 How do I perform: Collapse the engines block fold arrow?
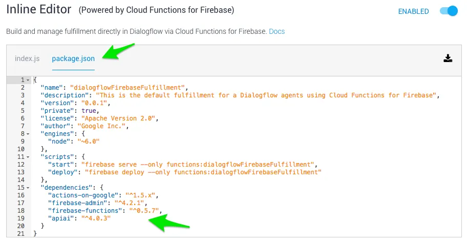(28, 133)
